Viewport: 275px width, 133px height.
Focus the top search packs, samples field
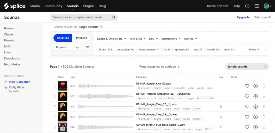point(84,17)
